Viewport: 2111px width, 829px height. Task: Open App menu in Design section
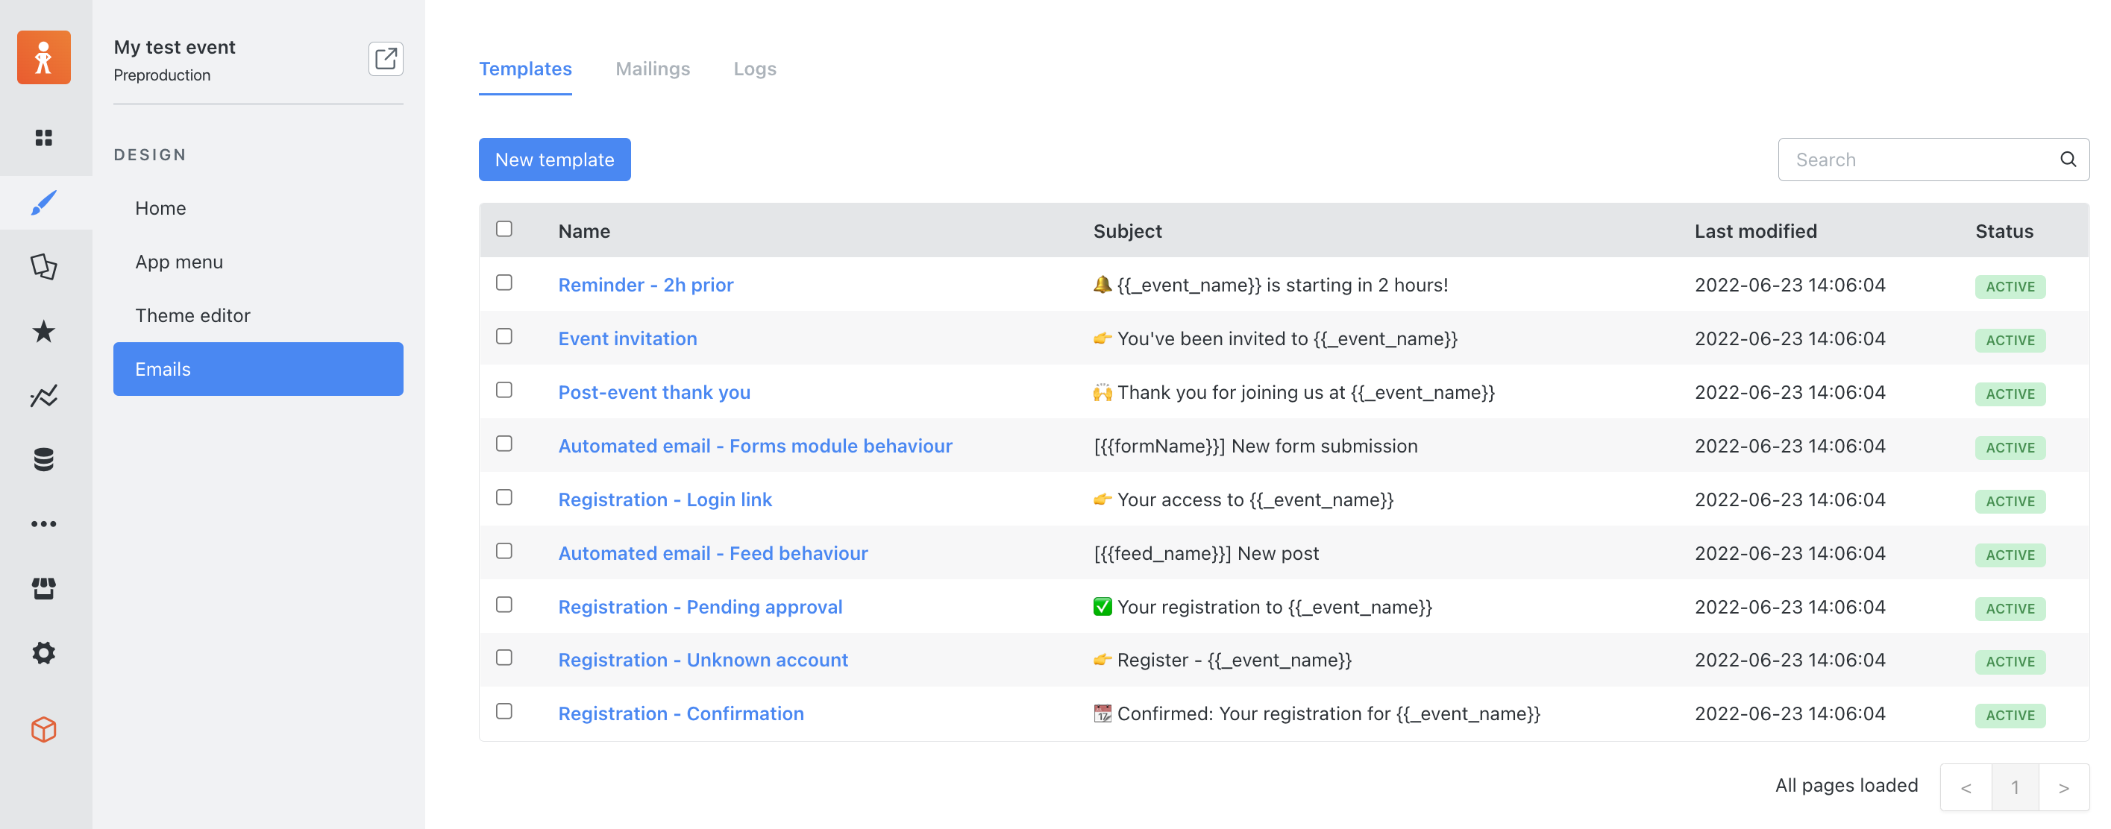click(258, 262)
